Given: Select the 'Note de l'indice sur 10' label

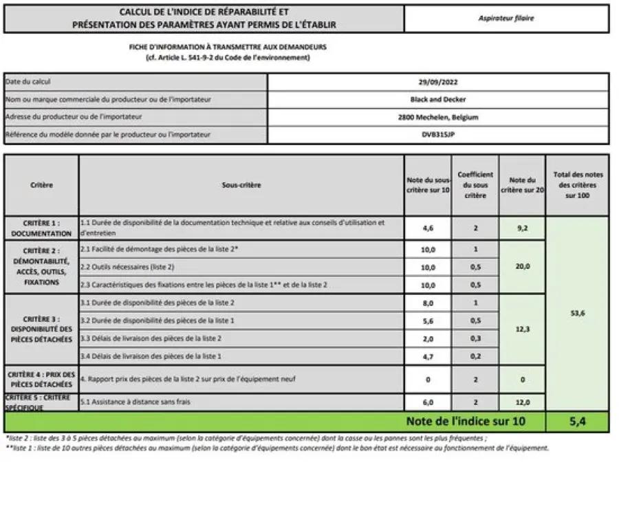Looking at the screenshot, I should point(465,422).
